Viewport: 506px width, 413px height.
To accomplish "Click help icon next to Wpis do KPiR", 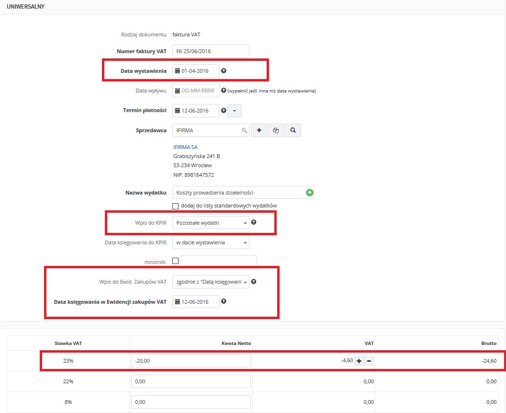I will pos(254,222).
